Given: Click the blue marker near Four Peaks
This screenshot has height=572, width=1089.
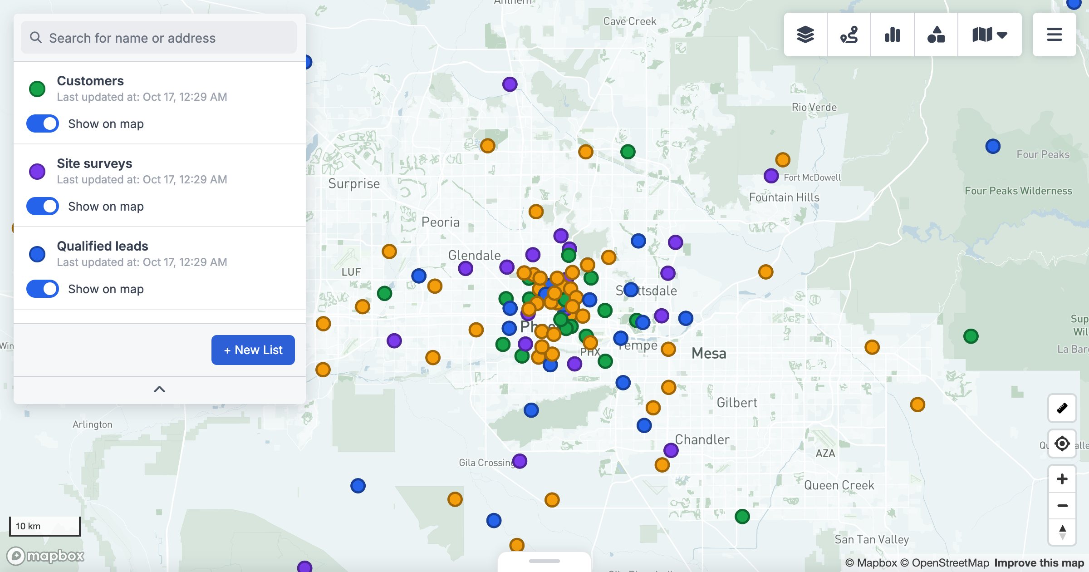Looking at the screenshot, I should coord(993,146).
